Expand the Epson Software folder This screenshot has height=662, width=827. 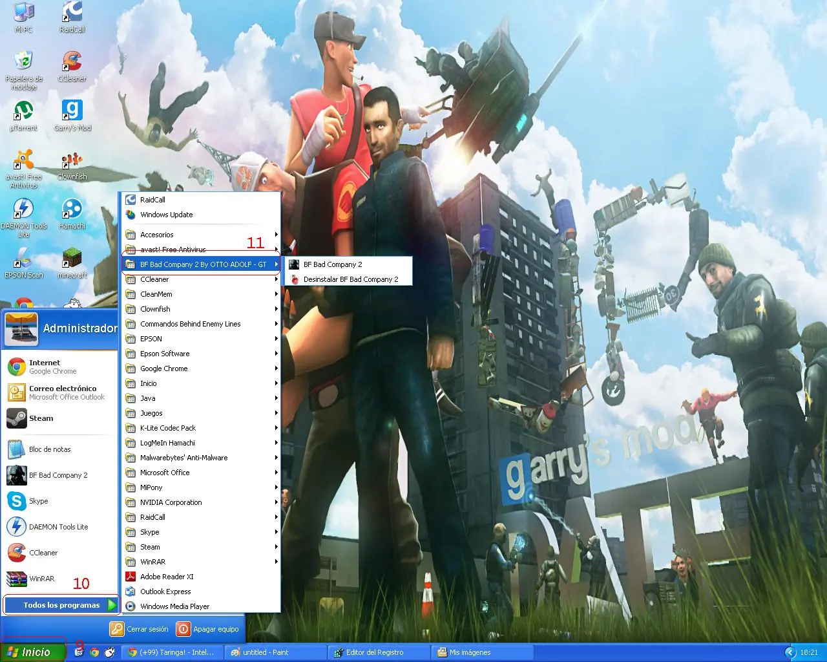(201, 354)
